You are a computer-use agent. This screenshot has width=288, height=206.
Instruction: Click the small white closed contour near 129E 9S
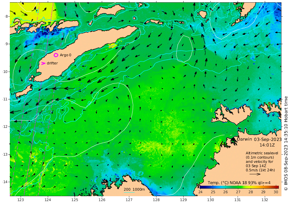pos(184,49)
